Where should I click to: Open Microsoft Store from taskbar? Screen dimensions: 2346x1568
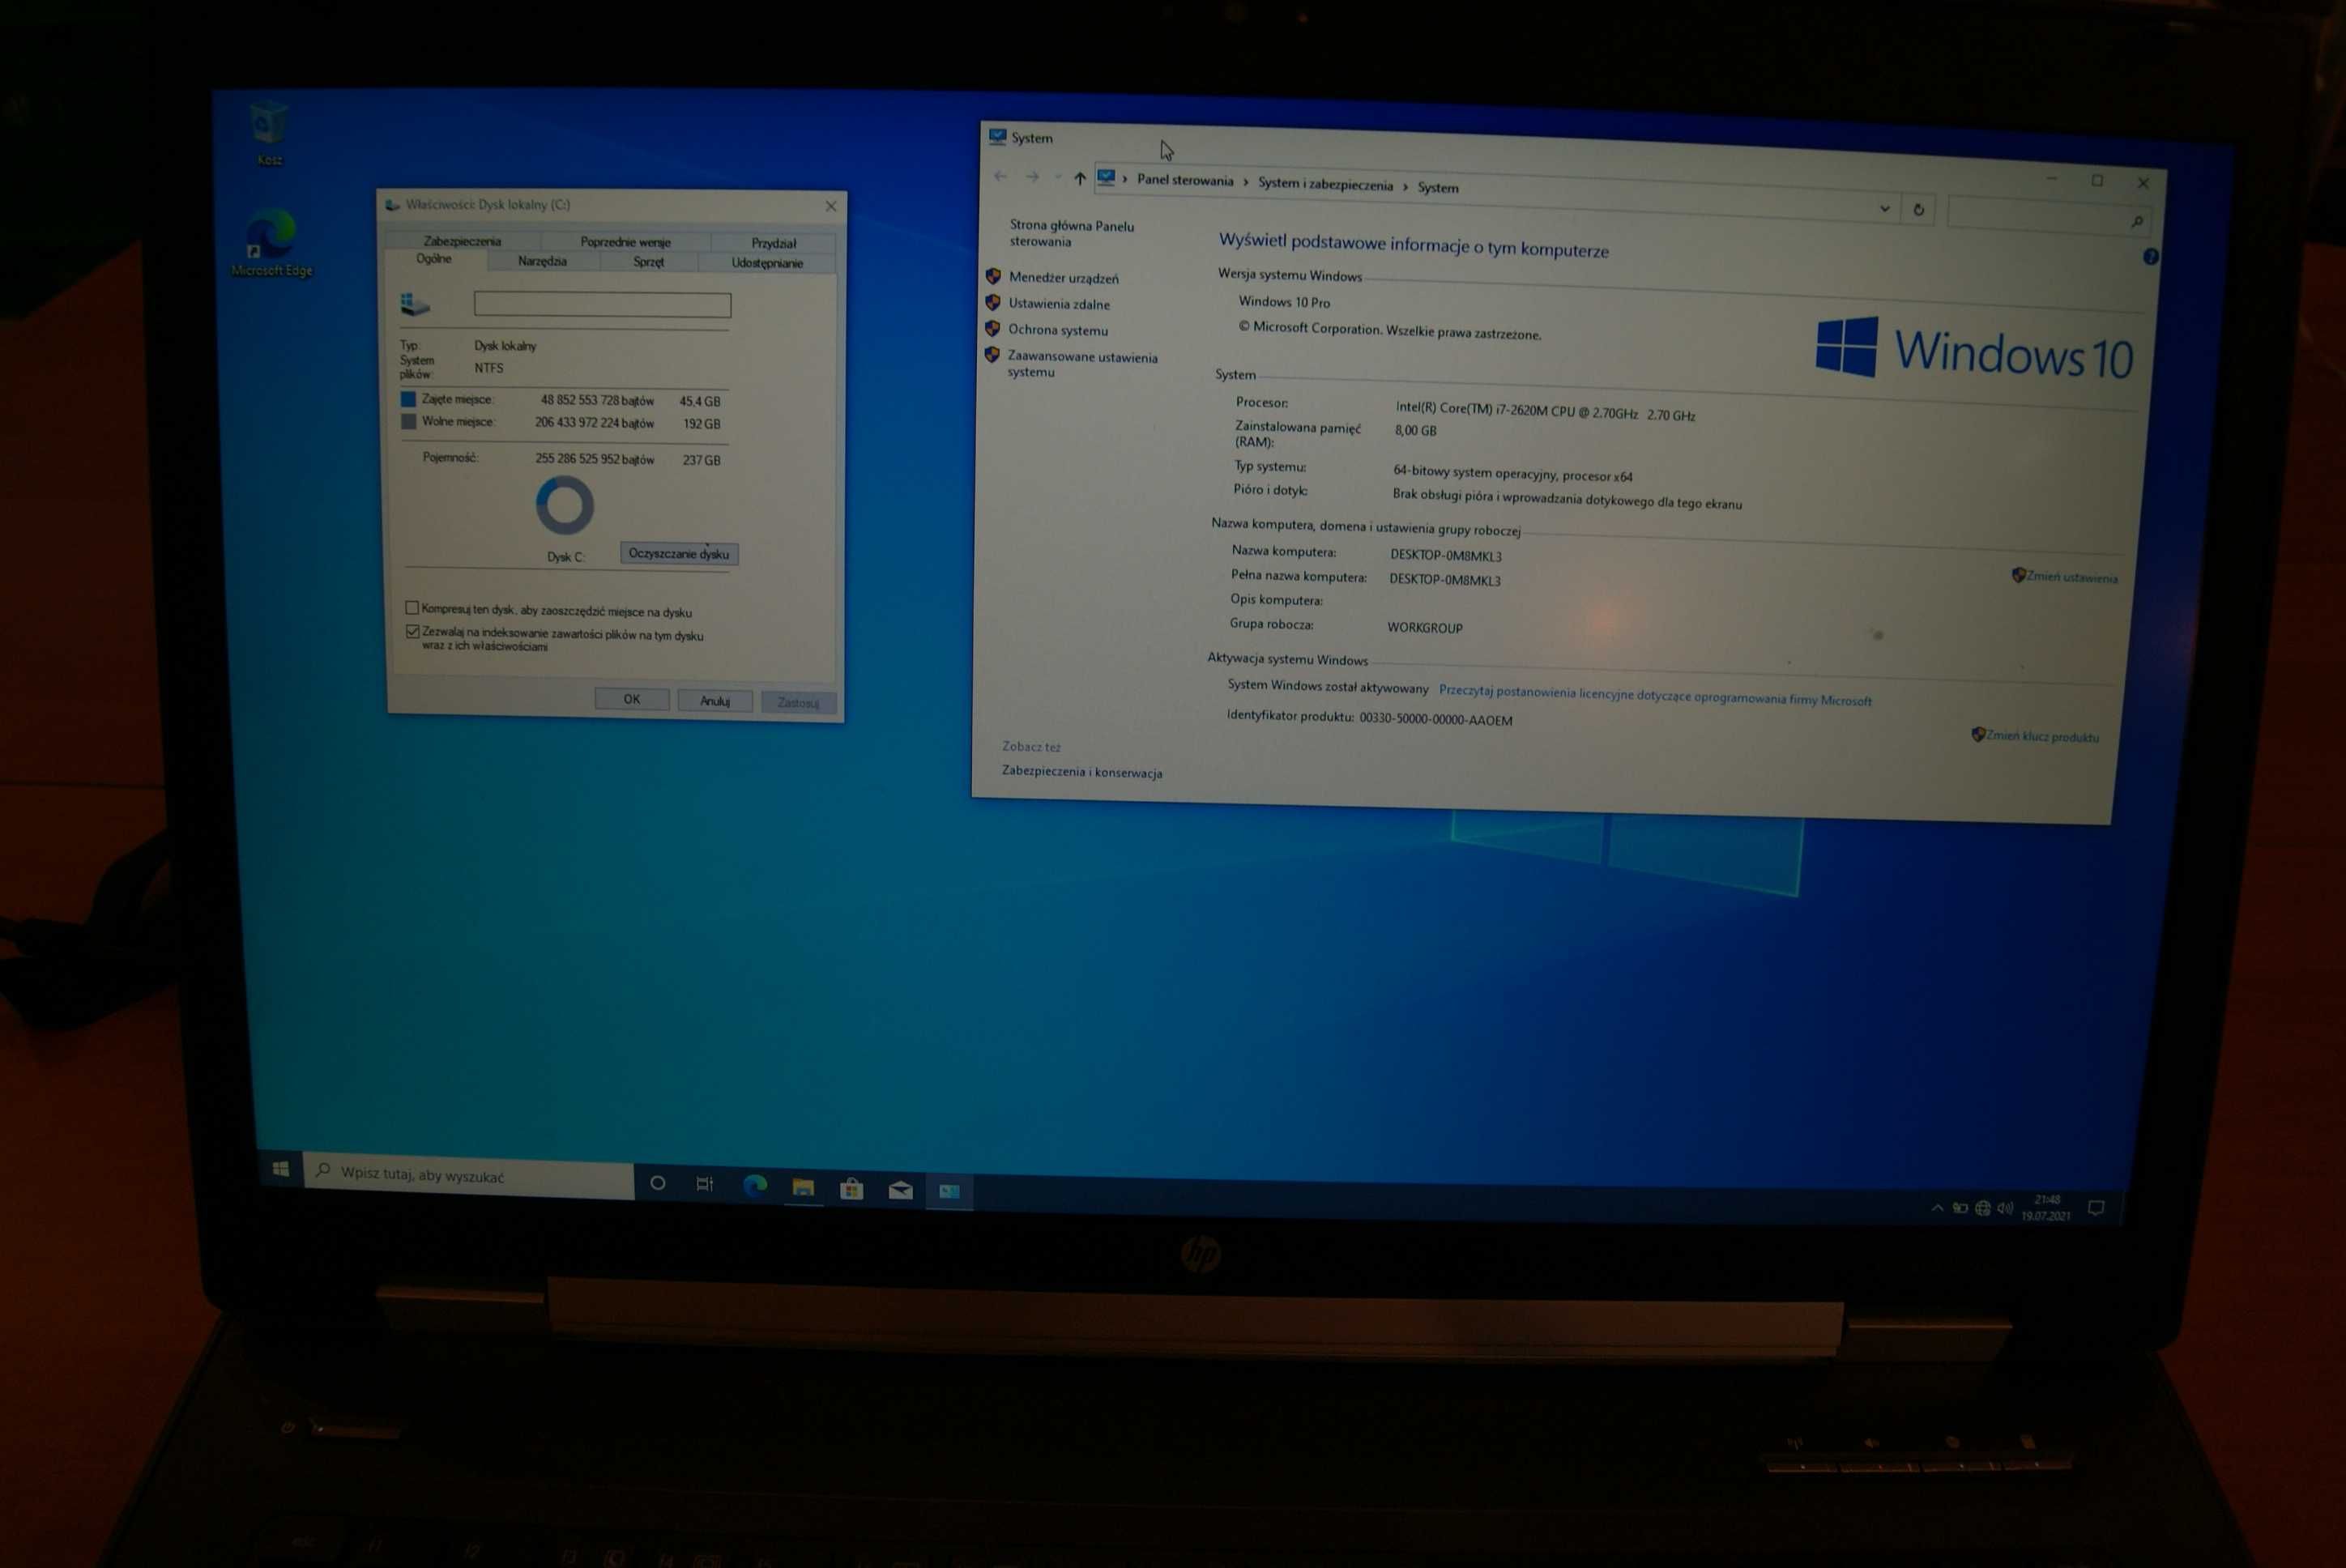coord(852,1188)
